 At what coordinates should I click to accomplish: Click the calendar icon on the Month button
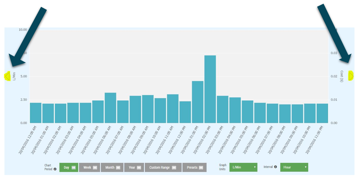pos(118,168)
